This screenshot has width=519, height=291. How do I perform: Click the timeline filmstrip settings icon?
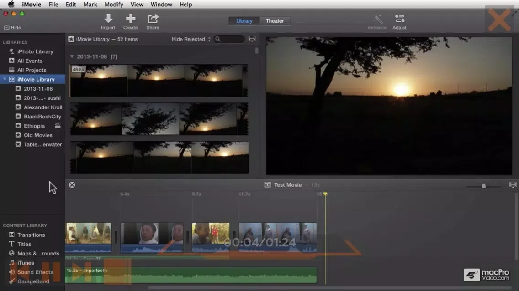pyautogui.click(x=513, y=185)
